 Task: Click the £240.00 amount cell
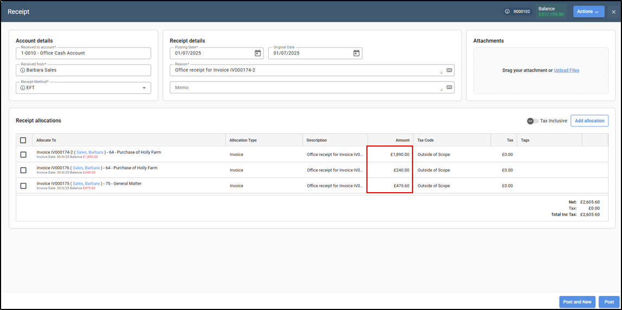[390, 170]
